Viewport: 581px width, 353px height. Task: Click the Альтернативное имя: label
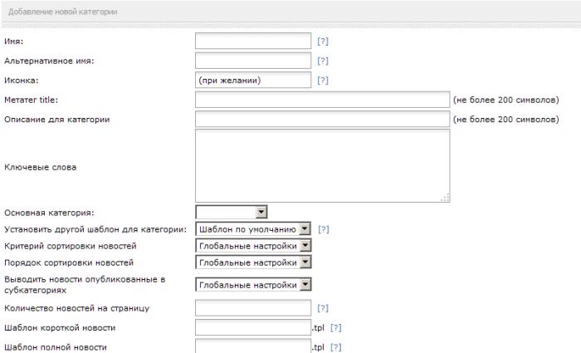coord(49,61)
